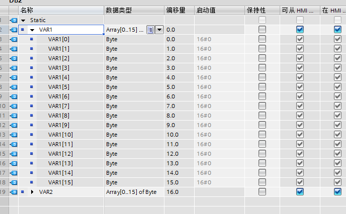Toggle visible in HMI checkbox for VAR2
346x214 pixels.
(337, 192)
